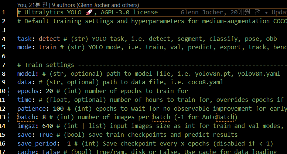Viewport: 287px width, 154px height.
Task: Click the 'model' key
Action: point(26,74)
